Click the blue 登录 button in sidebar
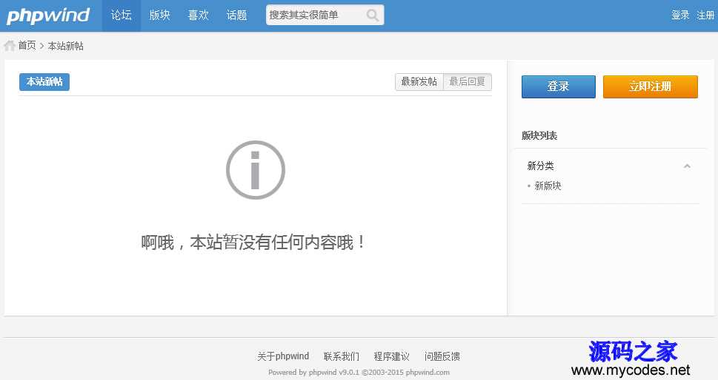The width and height of the screenshot is (718, 380). pos(559,86)
